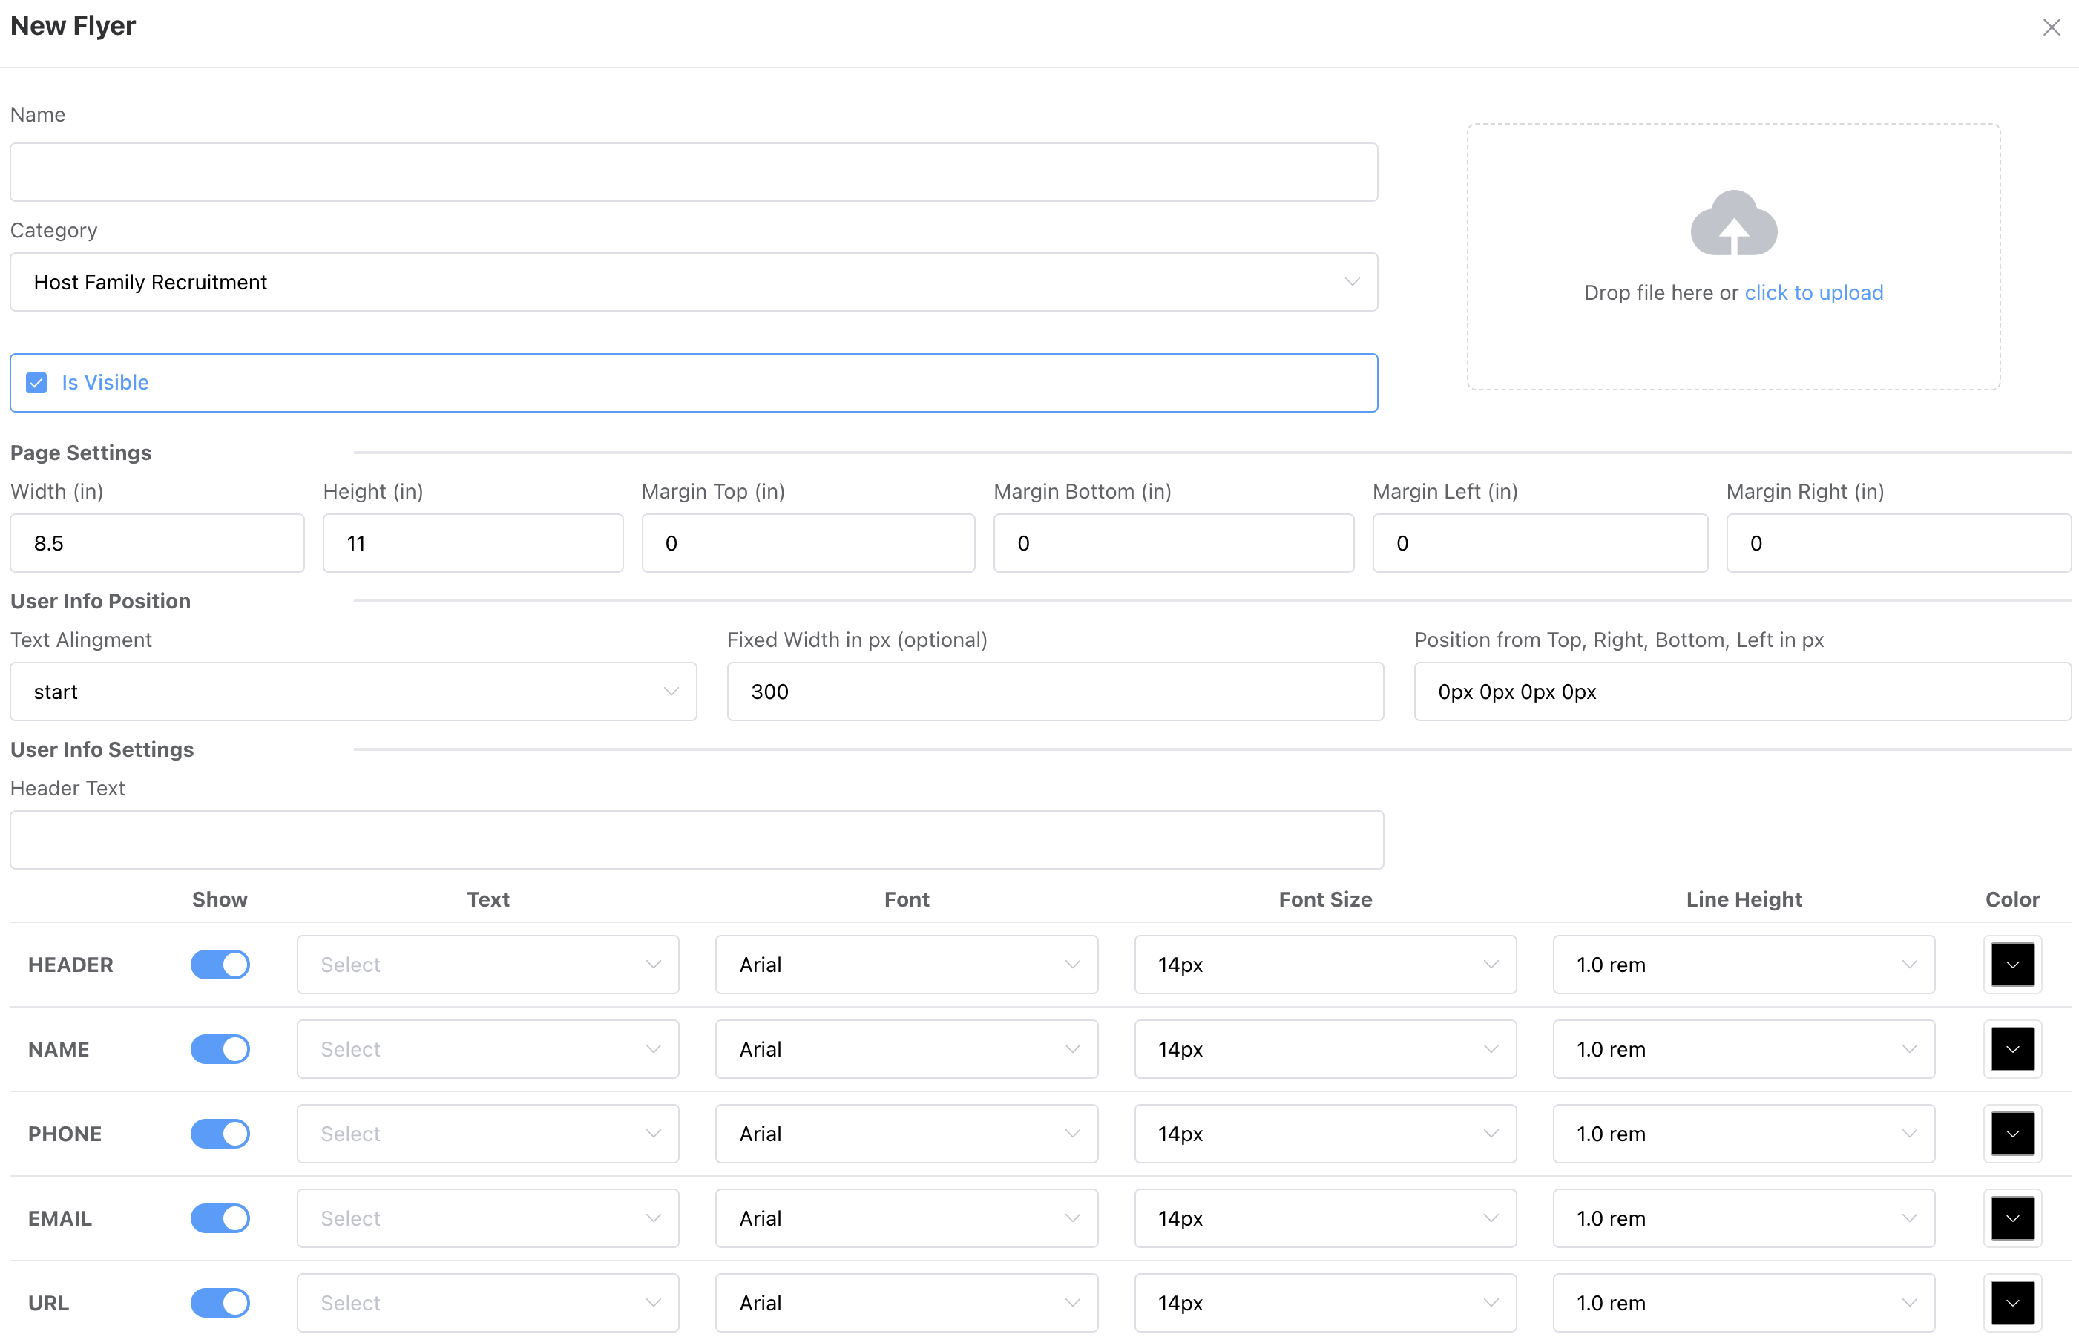Edit the Fixed Width in px field
Screen dimensions: 2079x1337
(1054, 692)
